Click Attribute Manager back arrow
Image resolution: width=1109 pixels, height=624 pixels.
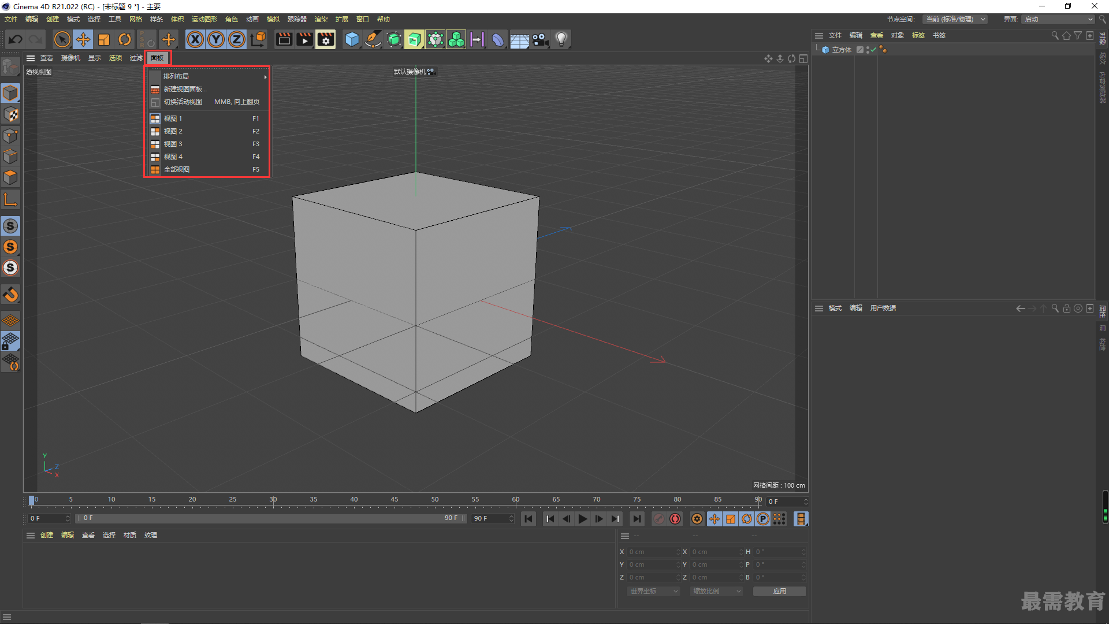click(x=1021, y=309)
